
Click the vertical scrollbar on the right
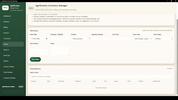[177, 57]
